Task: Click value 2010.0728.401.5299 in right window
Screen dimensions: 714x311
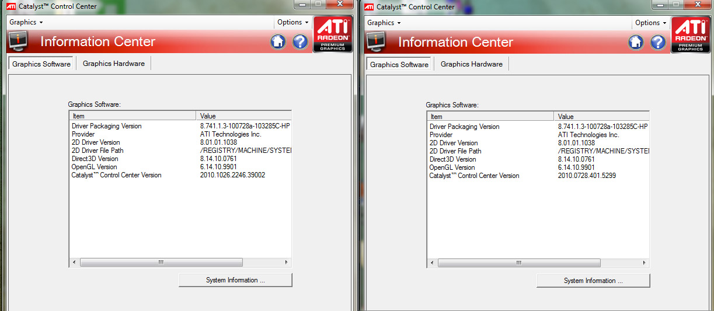Action: point(587,176)
